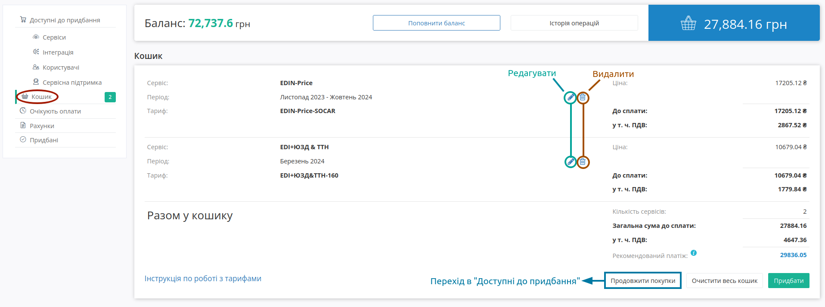Select Сервісна підтримка in sidebar
The image size is (825, 307).
(72, 83)
